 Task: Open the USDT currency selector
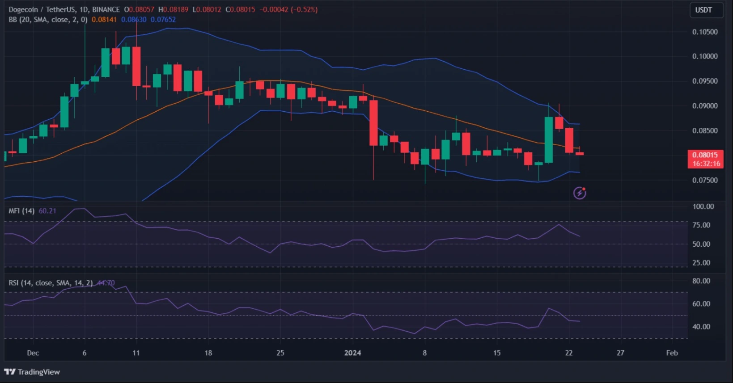[x=707, y=10]
